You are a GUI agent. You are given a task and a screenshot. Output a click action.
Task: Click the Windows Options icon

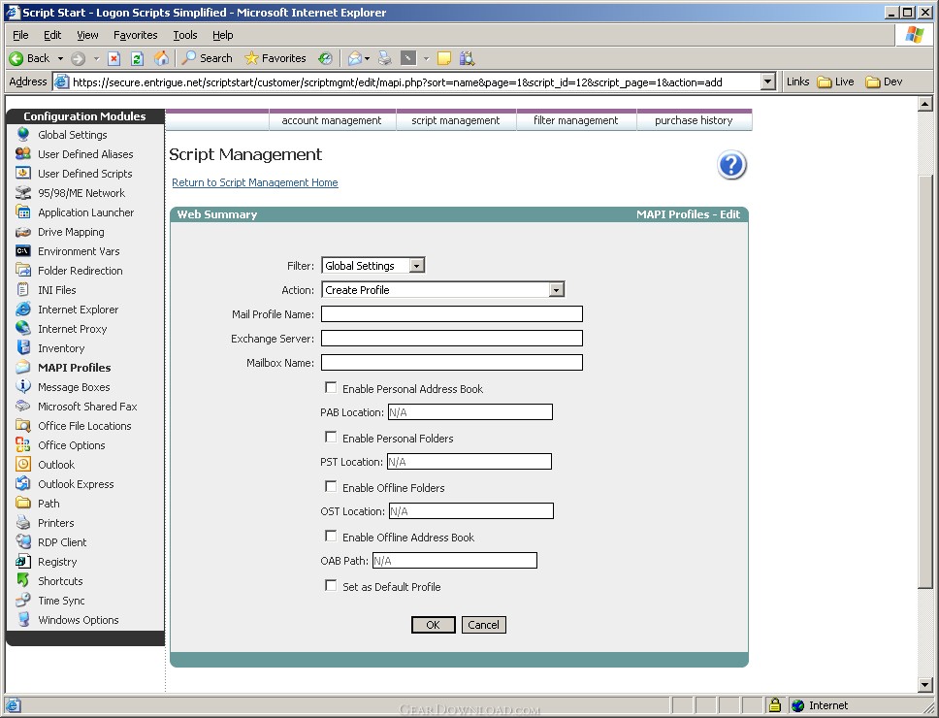click(x=22, y=619)
